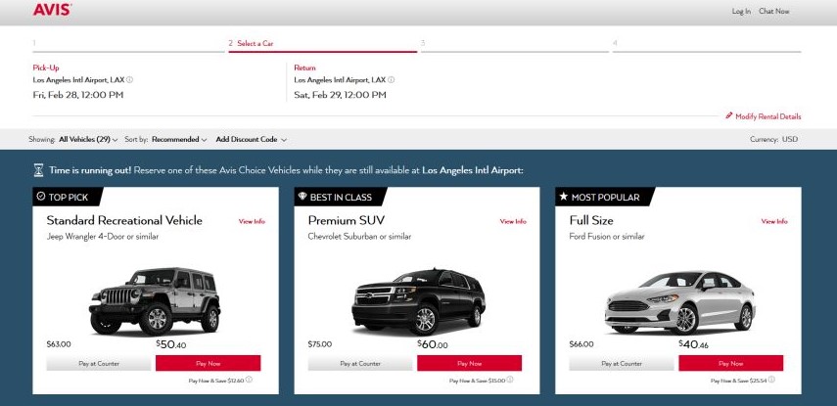This screenshot has width=837, height=406.
Task: Click the $75.00 counter price
Action: click(x=320, y=344)
